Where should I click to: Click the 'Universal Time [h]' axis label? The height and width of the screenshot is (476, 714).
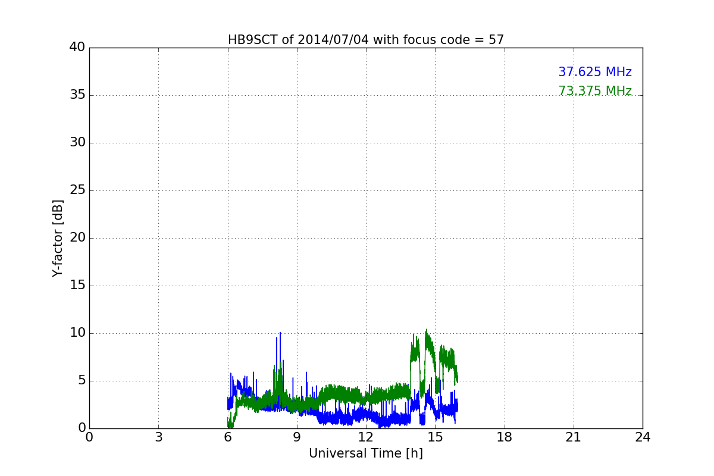[x=366, y=453]
